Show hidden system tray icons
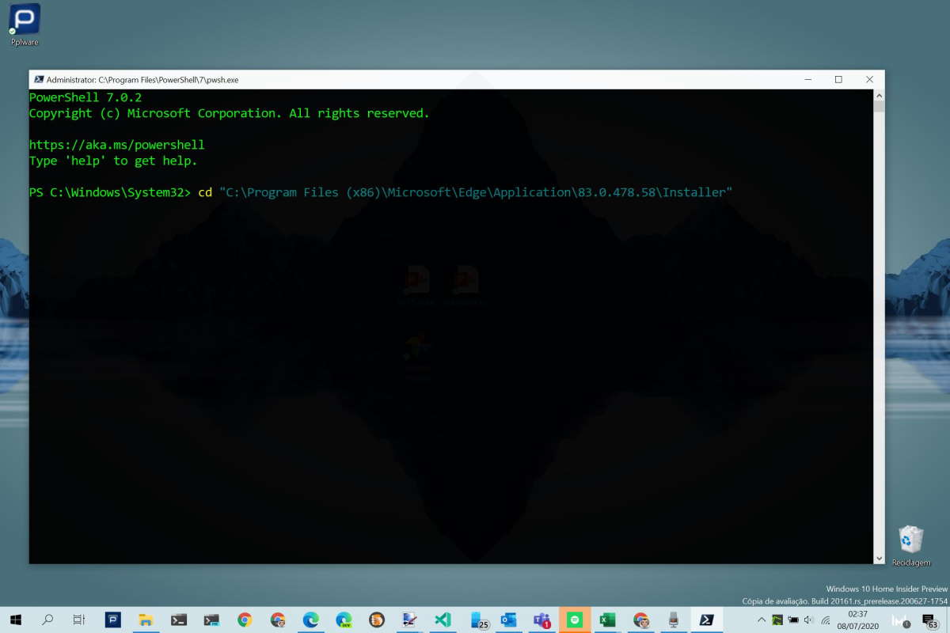The height and width of the screenshot is (633, 950). click(x=762, y=620)
